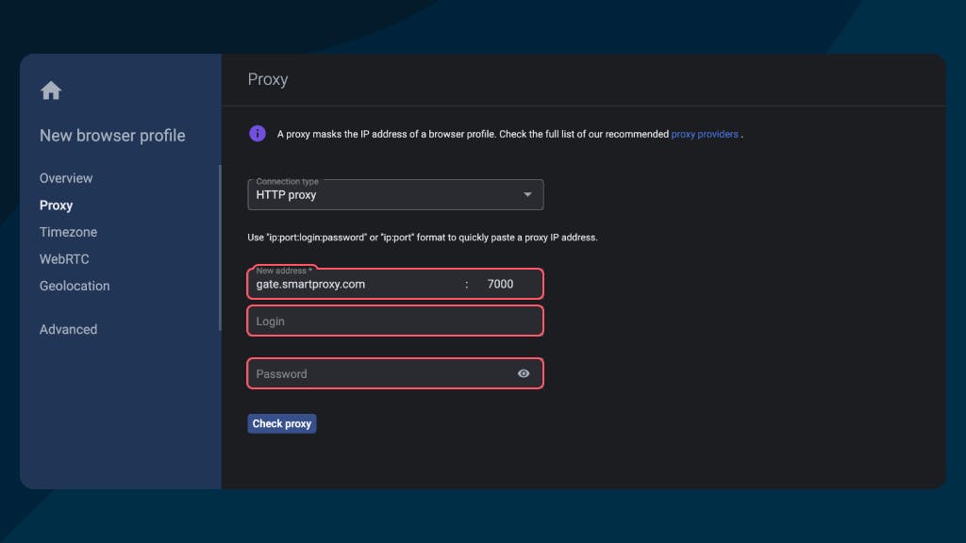Click the Check proxy button
The image size is (966, 543).
pyautogui.click(x=281, y=423)
